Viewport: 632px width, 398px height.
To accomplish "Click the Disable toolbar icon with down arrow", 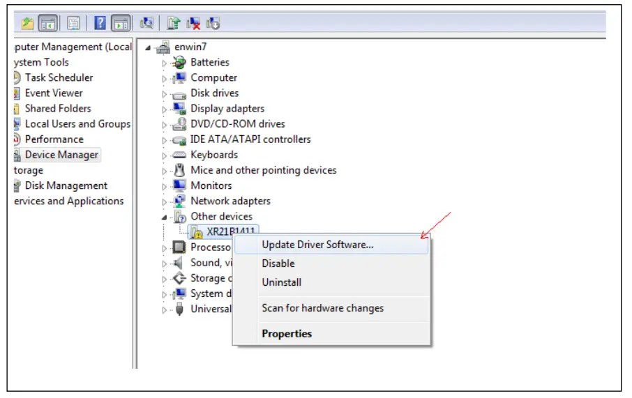I will tap(213, 23).
